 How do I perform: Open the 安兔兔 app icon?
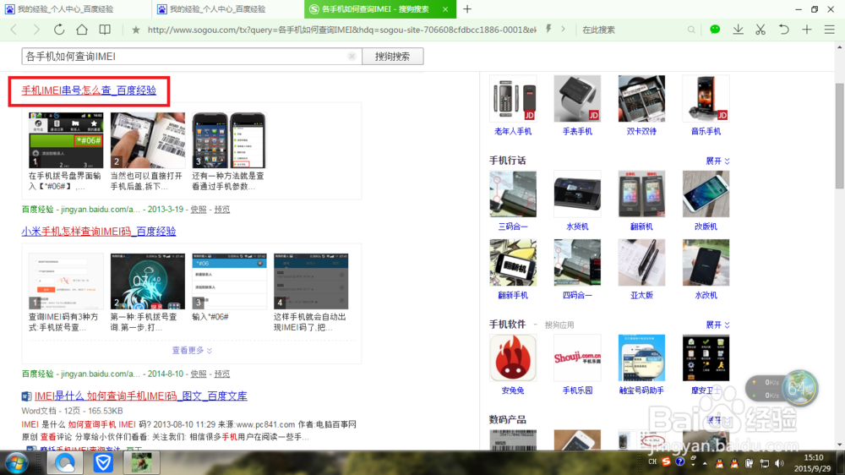click(513, 358)
